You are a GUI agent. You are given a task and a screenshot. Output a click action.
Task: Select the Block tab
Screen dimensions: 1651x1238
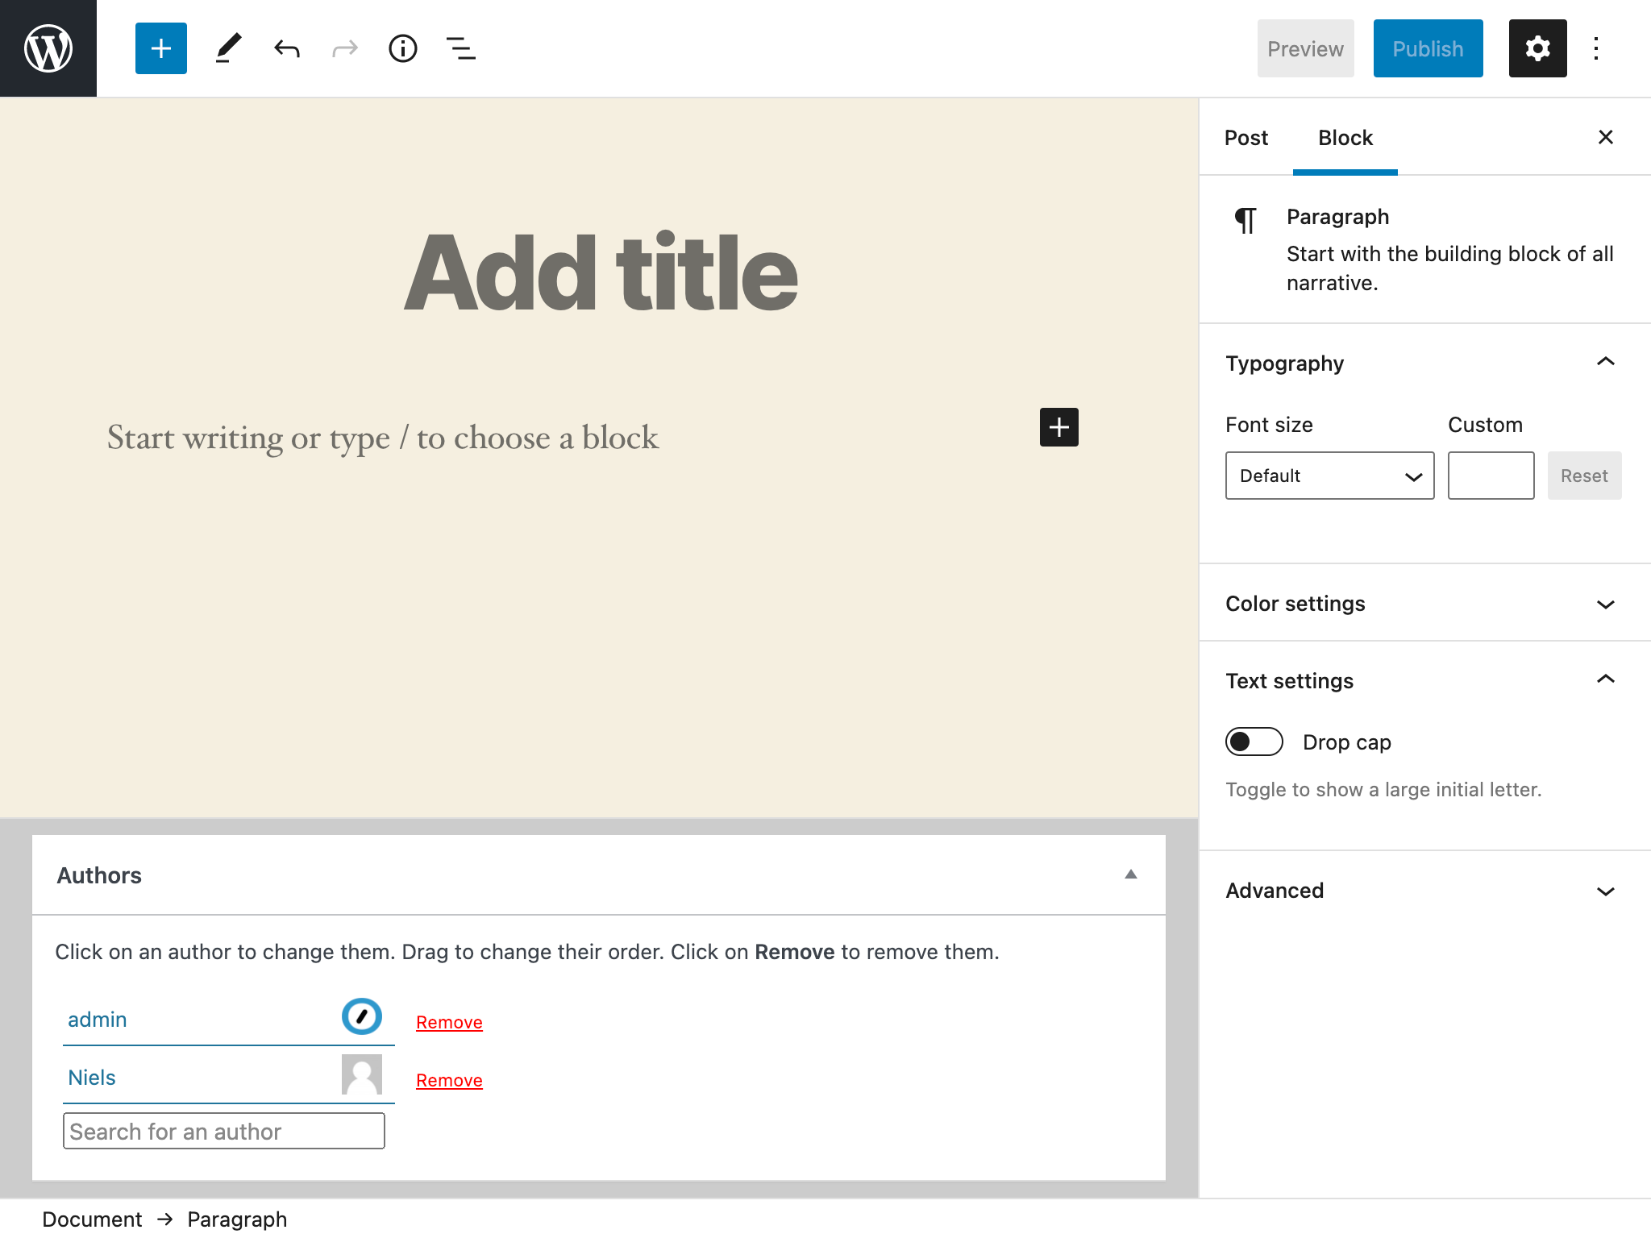pyautogui.click(x=1345, y=138)
